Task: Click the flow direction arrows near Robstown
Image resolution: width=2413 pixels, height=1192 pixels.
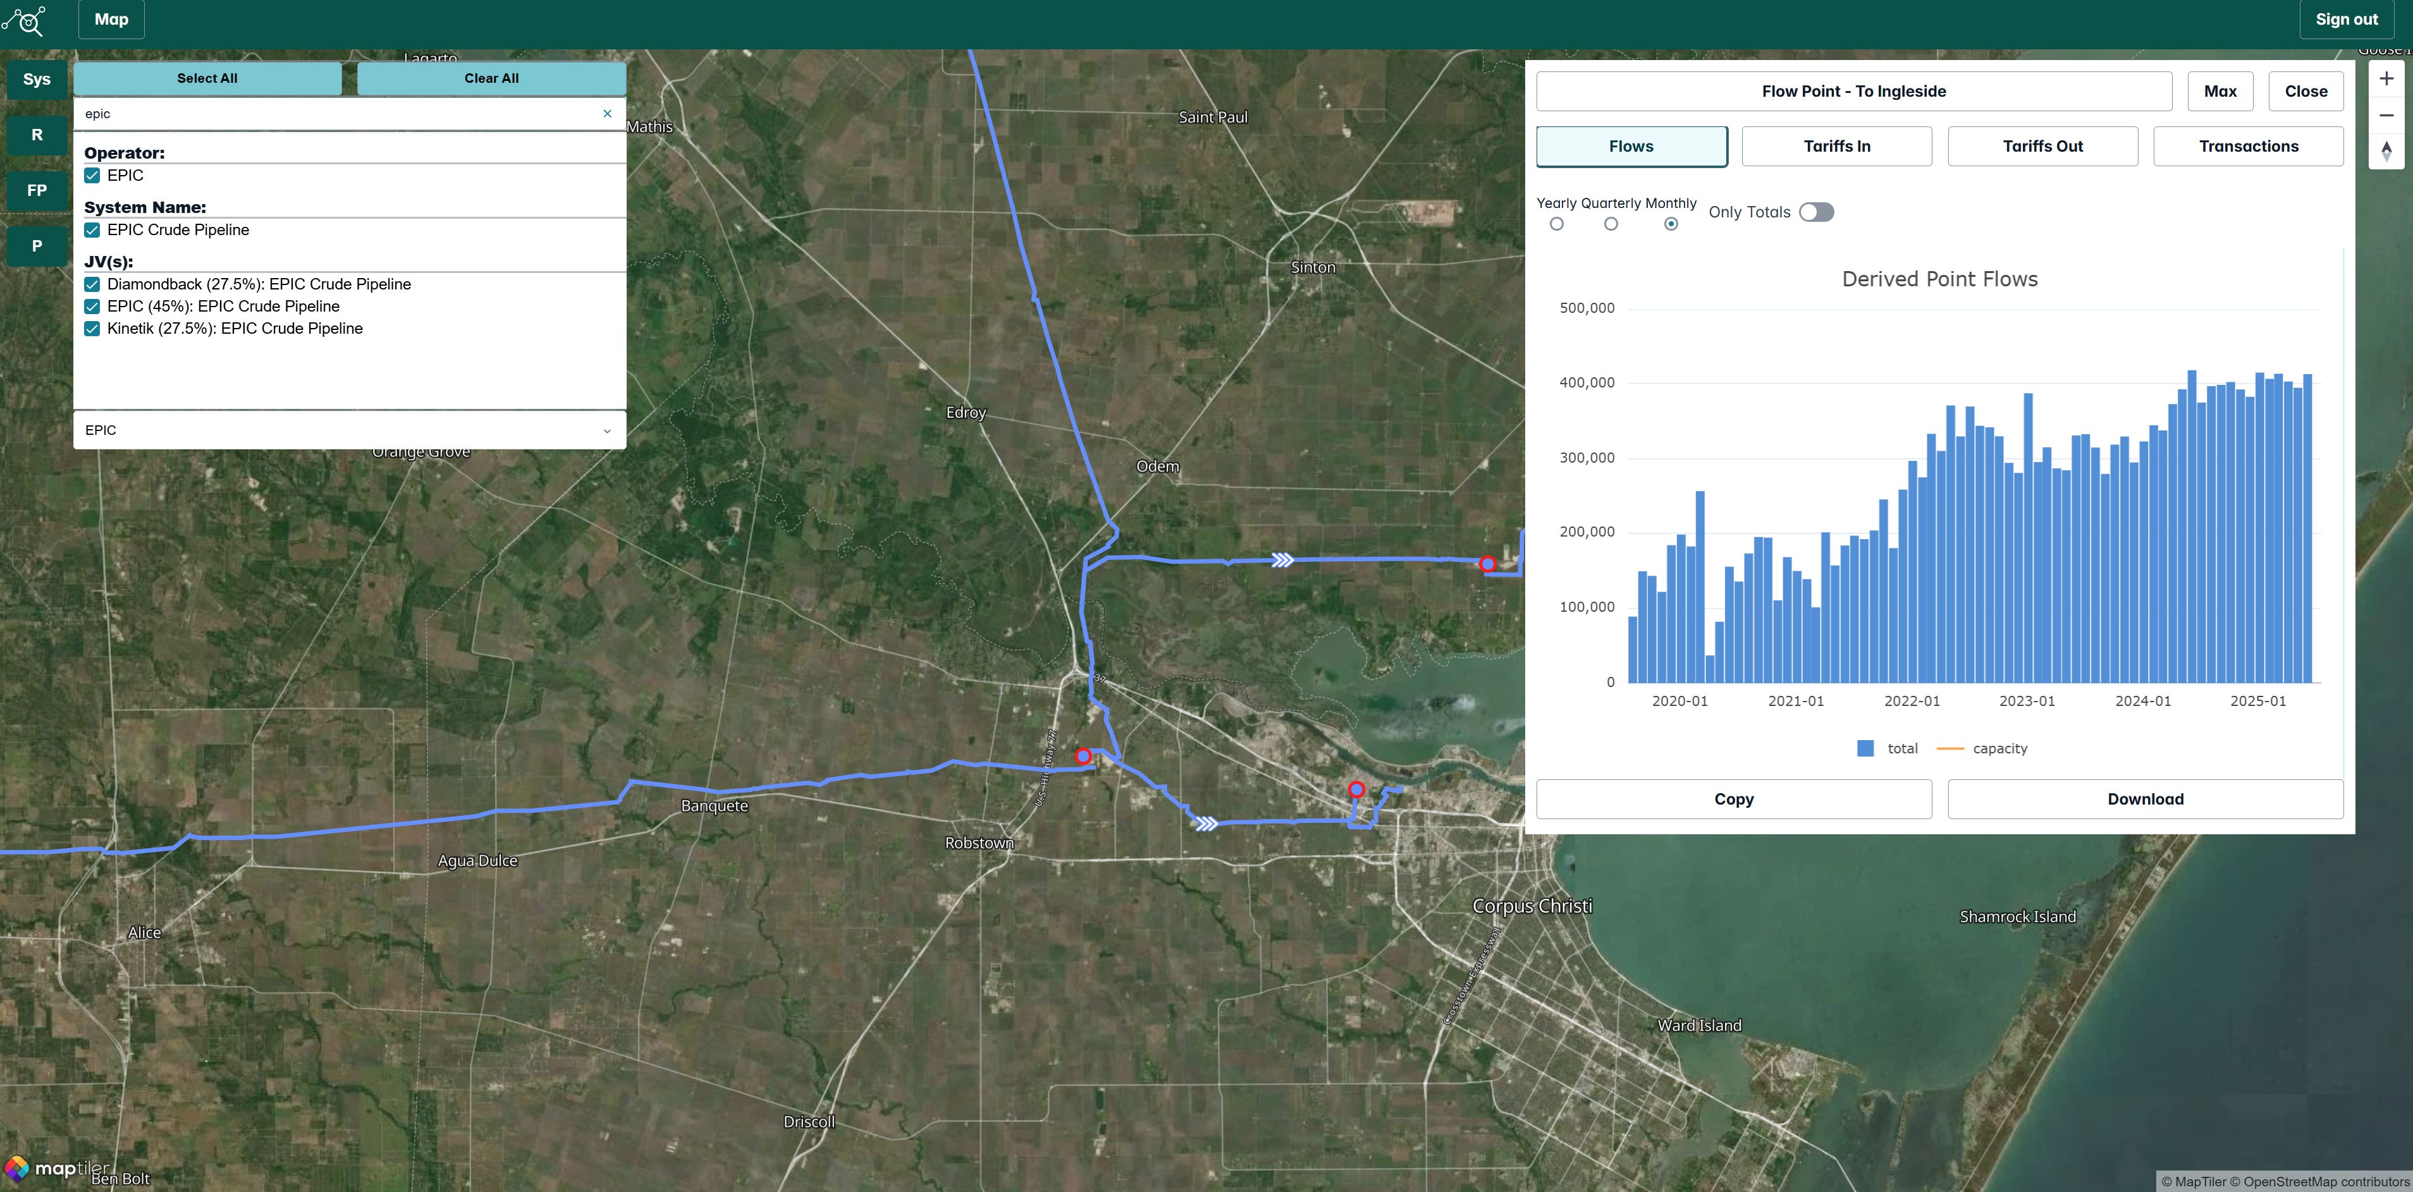Action: coord(1206,823)
